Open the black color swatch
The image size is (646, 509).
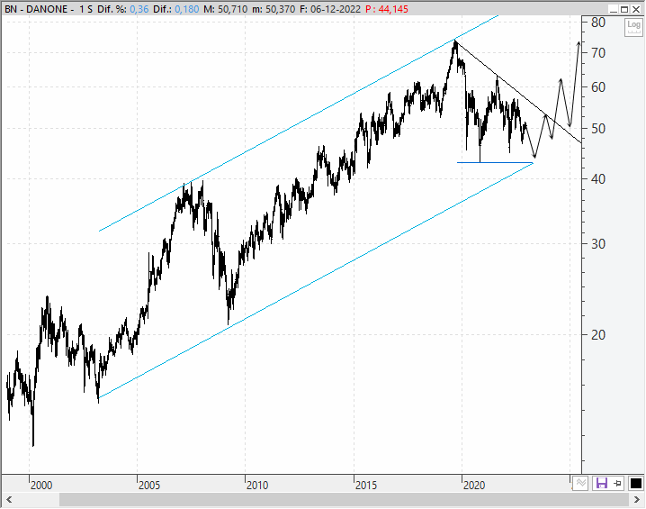point(636,483)
